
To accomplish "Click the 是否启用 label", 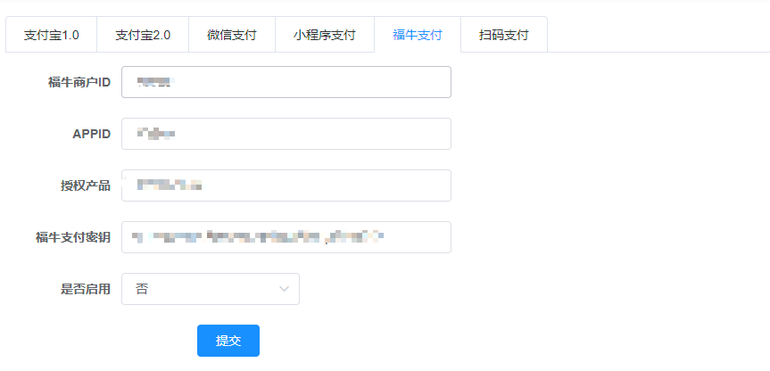I will point(85,289).
